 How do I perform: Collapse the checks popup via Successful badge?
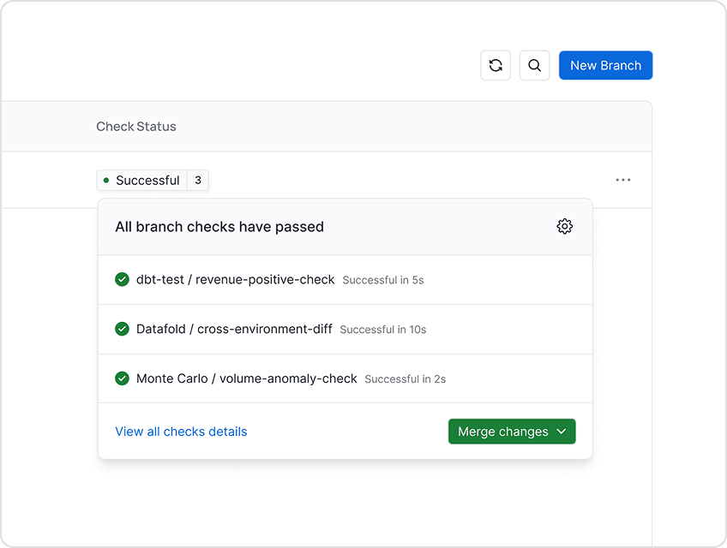pos(147,180)
